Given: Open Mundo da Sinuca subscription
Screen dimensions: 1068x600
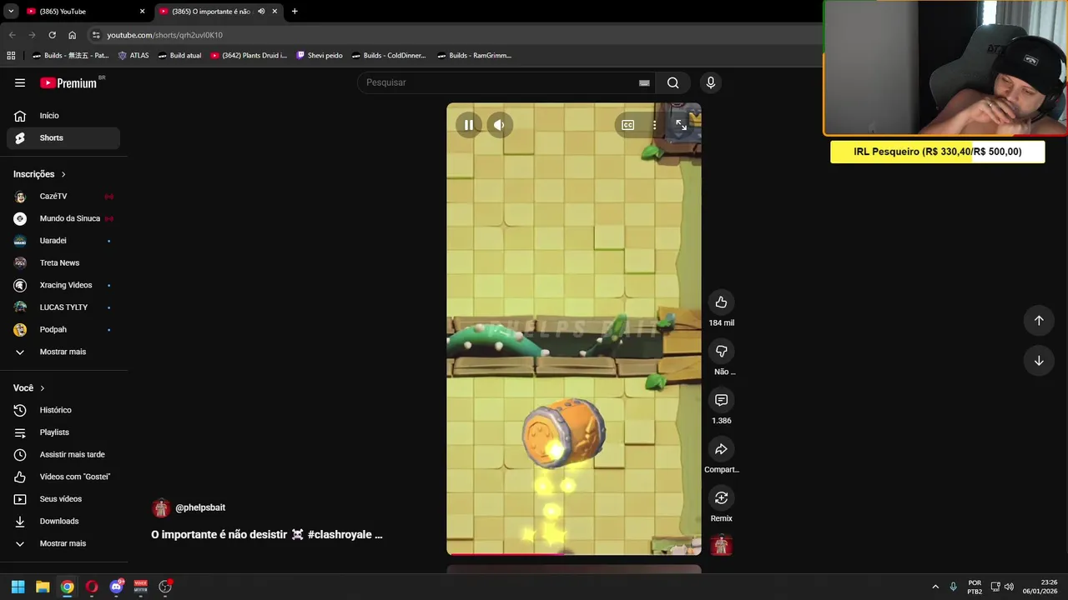Looking at the screenshot, I should 63,218.
